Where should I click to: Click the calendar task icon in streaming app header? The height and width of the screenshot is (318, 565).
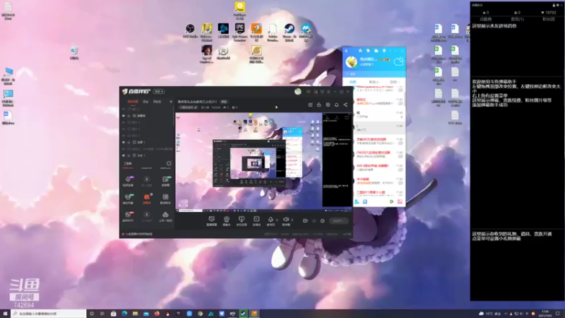point(310,105)
